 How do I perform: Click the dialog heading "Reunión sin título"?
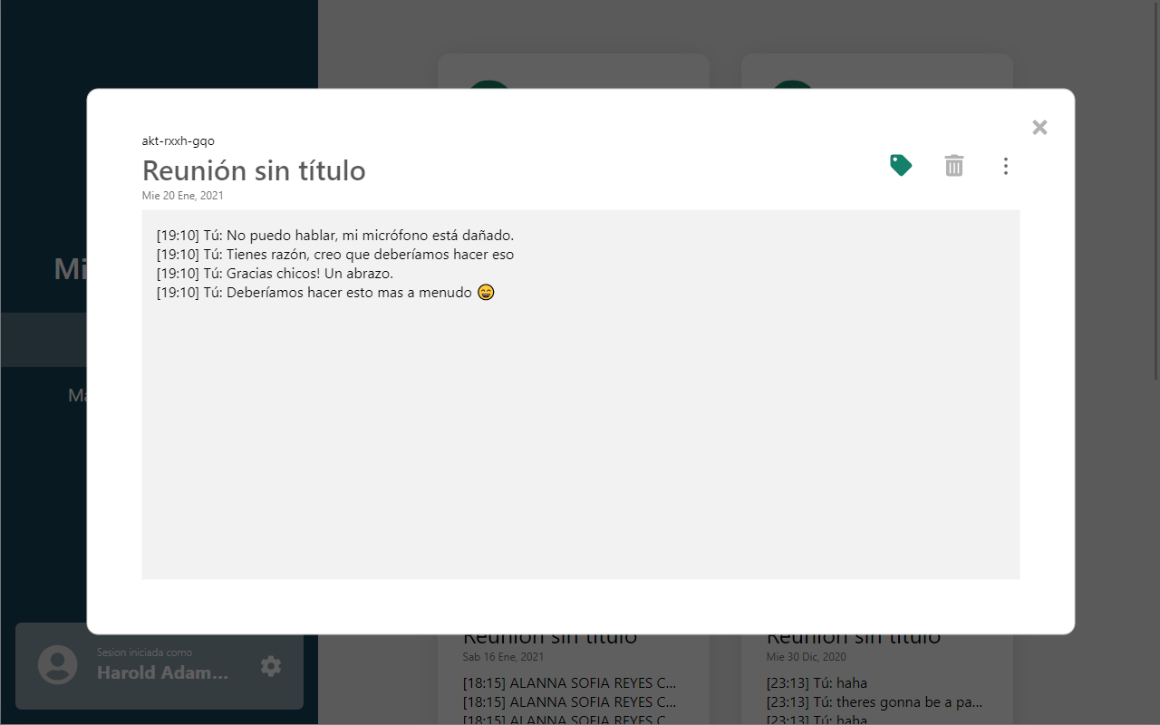[254, 170]
